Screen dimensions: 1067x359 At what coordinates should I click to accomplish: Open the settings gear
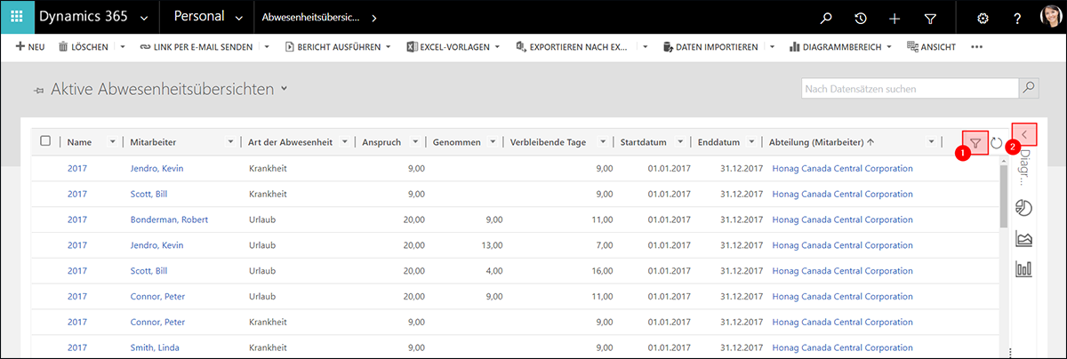point(983,18)
